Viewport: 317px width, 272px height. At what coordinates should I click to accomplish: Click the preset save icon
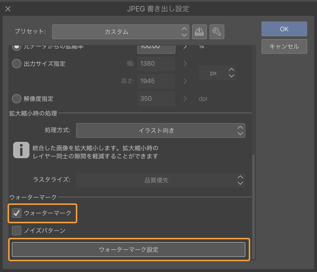pyautogui.click(x=199, y=32)
